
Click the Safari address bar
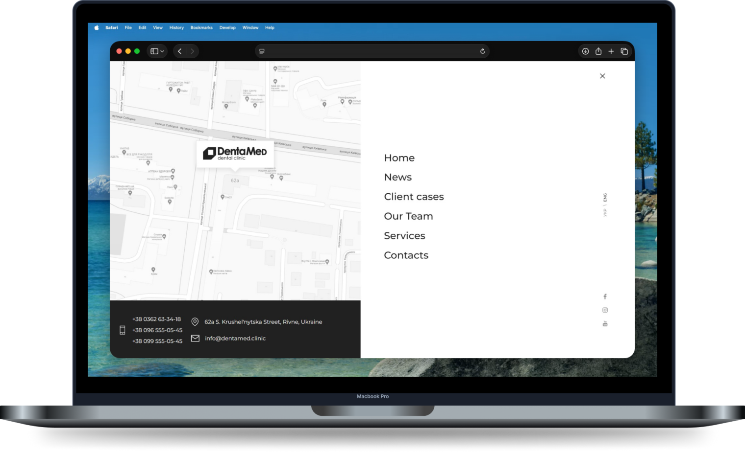[x=372, y=51]
